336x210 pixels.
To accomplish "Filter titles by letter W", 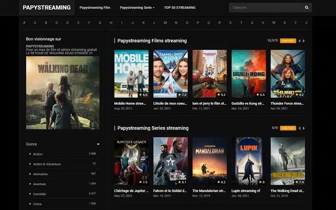I will [274, 22].
